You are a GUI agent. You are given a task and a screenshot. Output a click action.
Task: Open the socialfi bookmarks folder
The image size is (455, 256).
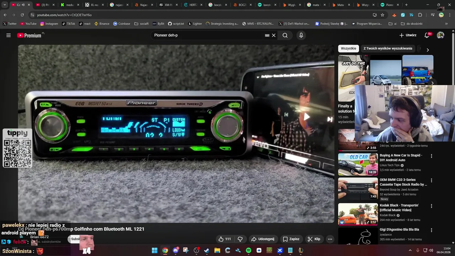tap(141, 24)
